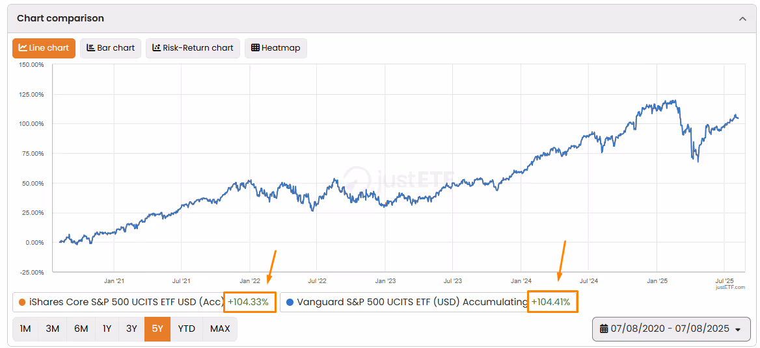
Task: Click the Jan '25 x-axis label
Action: tap(657, 280)
